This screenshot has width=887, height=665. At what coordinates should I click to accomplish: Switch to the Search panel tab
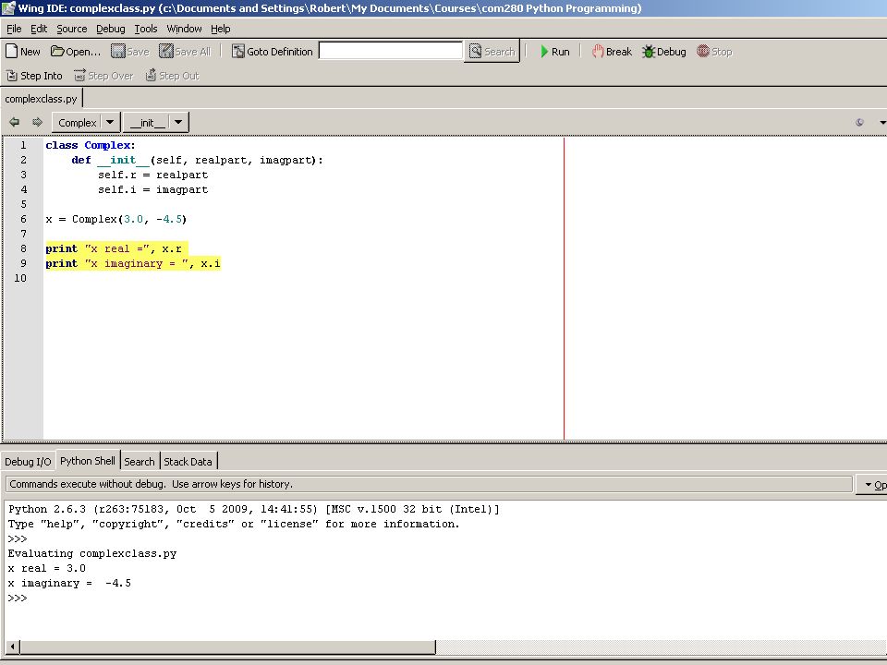[x=140, y=462]
